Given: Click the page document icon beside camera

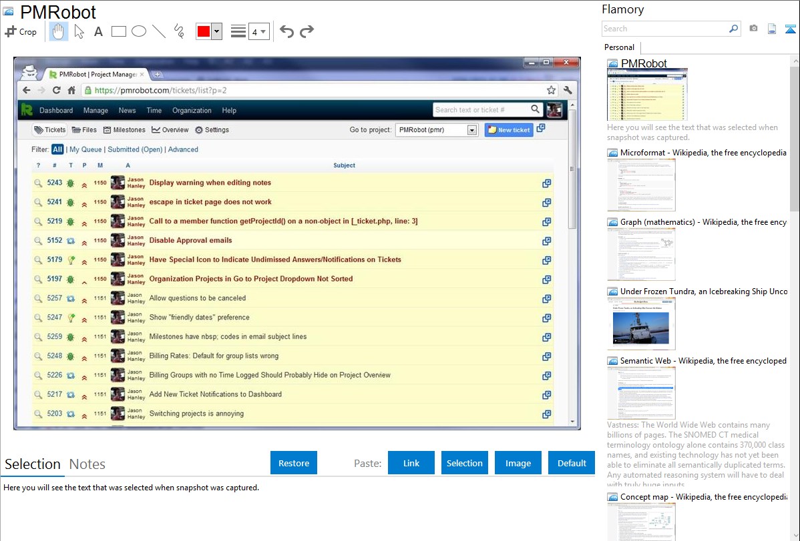Looking at the screenshot, I should click(x=771, y=29).
